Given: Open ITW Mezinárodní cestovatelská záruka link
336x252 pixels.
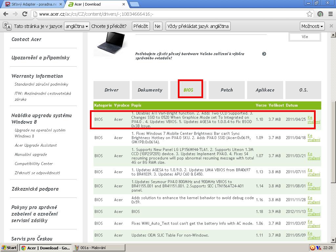Looking at the screenshot, I should pos(43,96).
